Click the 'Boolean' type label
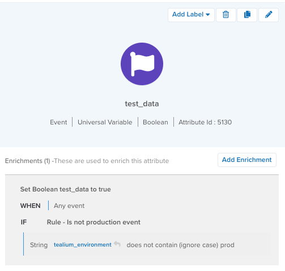285x271 pixels. (x=155, y=122)
